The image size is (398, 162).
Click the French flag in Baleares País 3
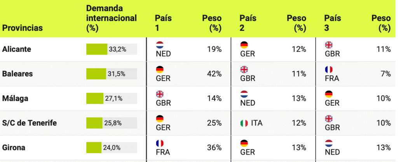point(329,70)
